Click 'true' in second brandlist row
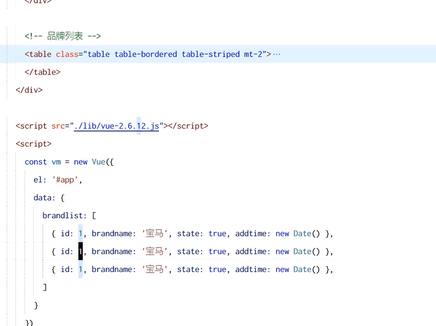 pos(217,252)
